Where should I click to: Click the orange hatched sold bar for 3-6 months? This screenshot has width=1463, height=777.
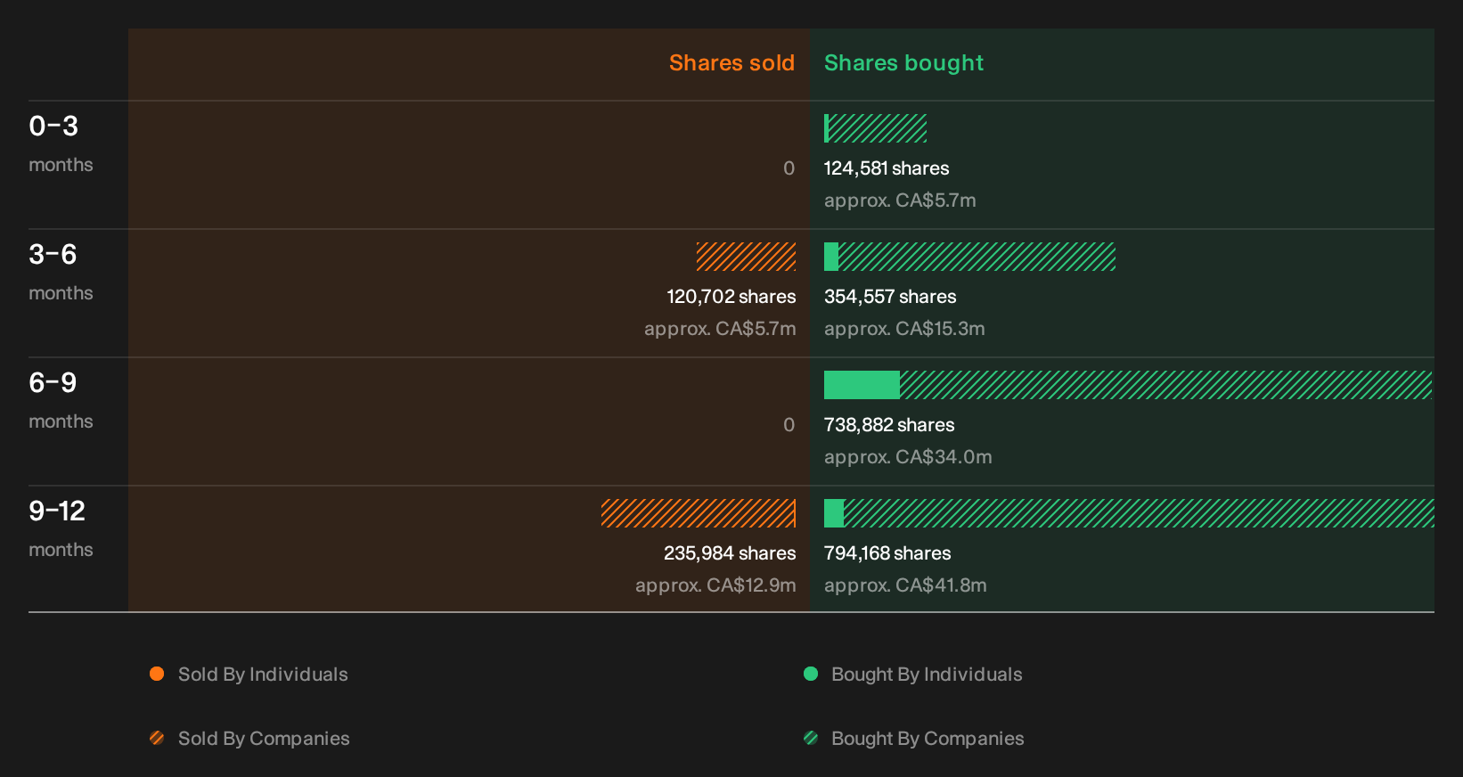746,257
